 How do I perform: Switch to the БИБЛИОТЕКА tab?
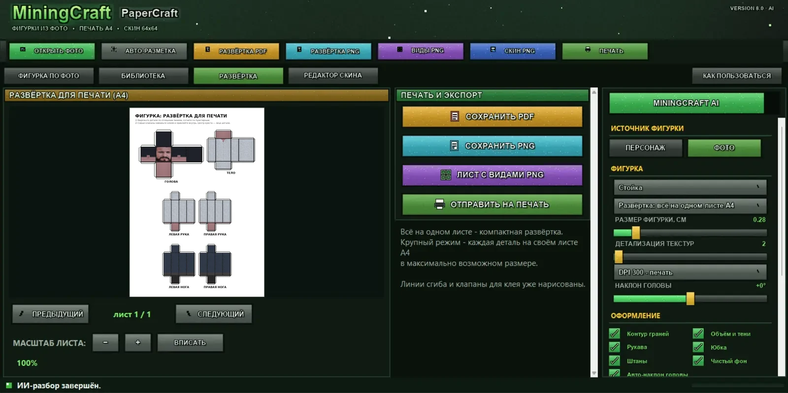[143, 76]
